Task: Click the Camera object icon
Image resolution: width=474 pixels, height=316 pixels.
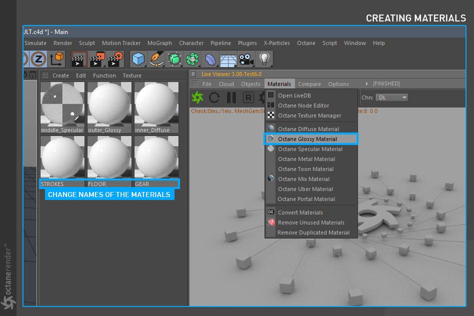Action: pos(245,59)
